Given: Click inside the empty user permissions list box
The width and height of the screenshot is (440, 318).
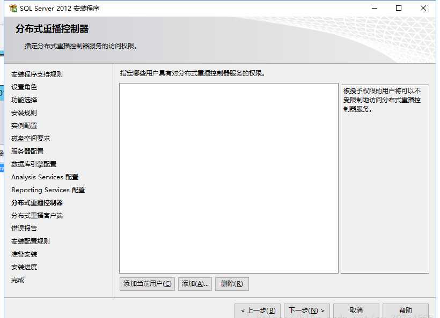Looking at the screenshot, I should click(x=229, y=178).
